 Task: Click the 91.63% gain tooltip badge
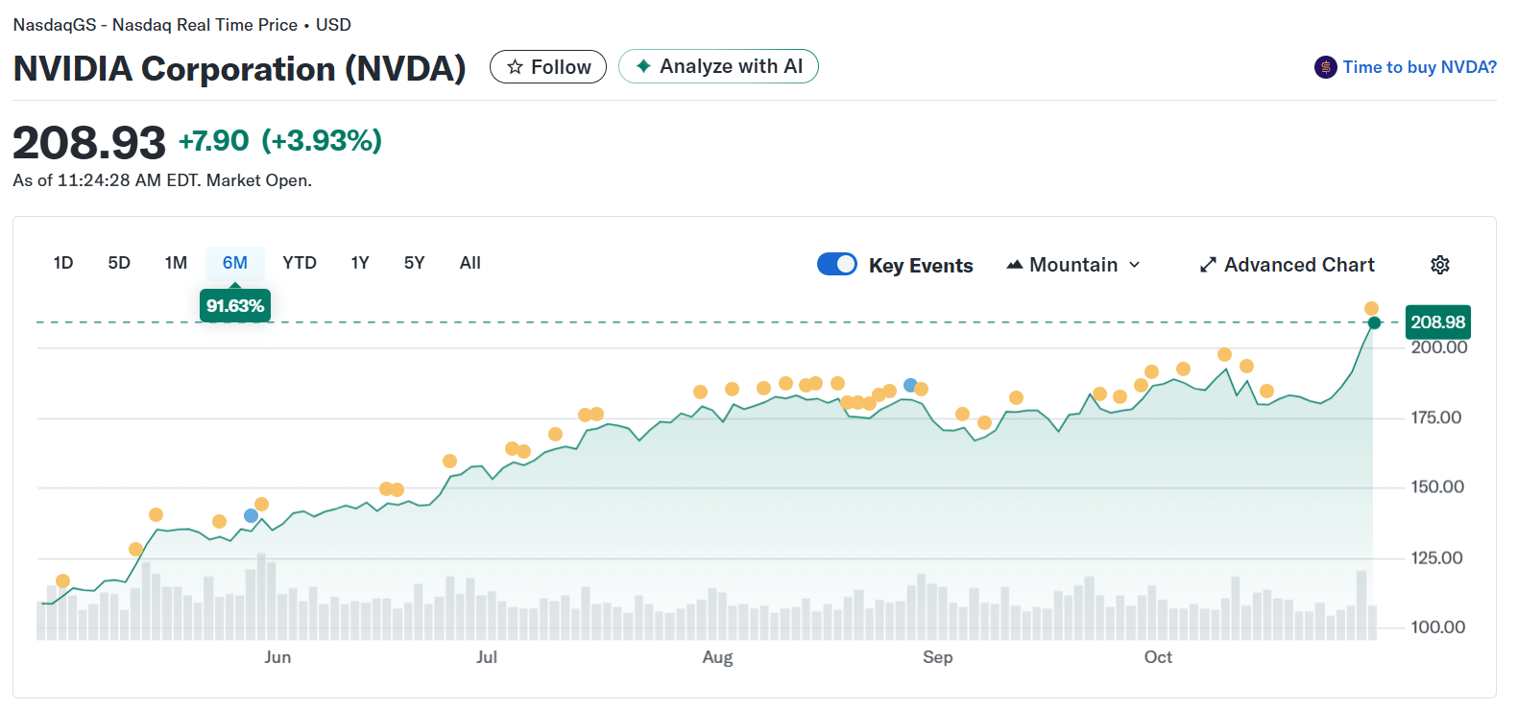(235, 305)
